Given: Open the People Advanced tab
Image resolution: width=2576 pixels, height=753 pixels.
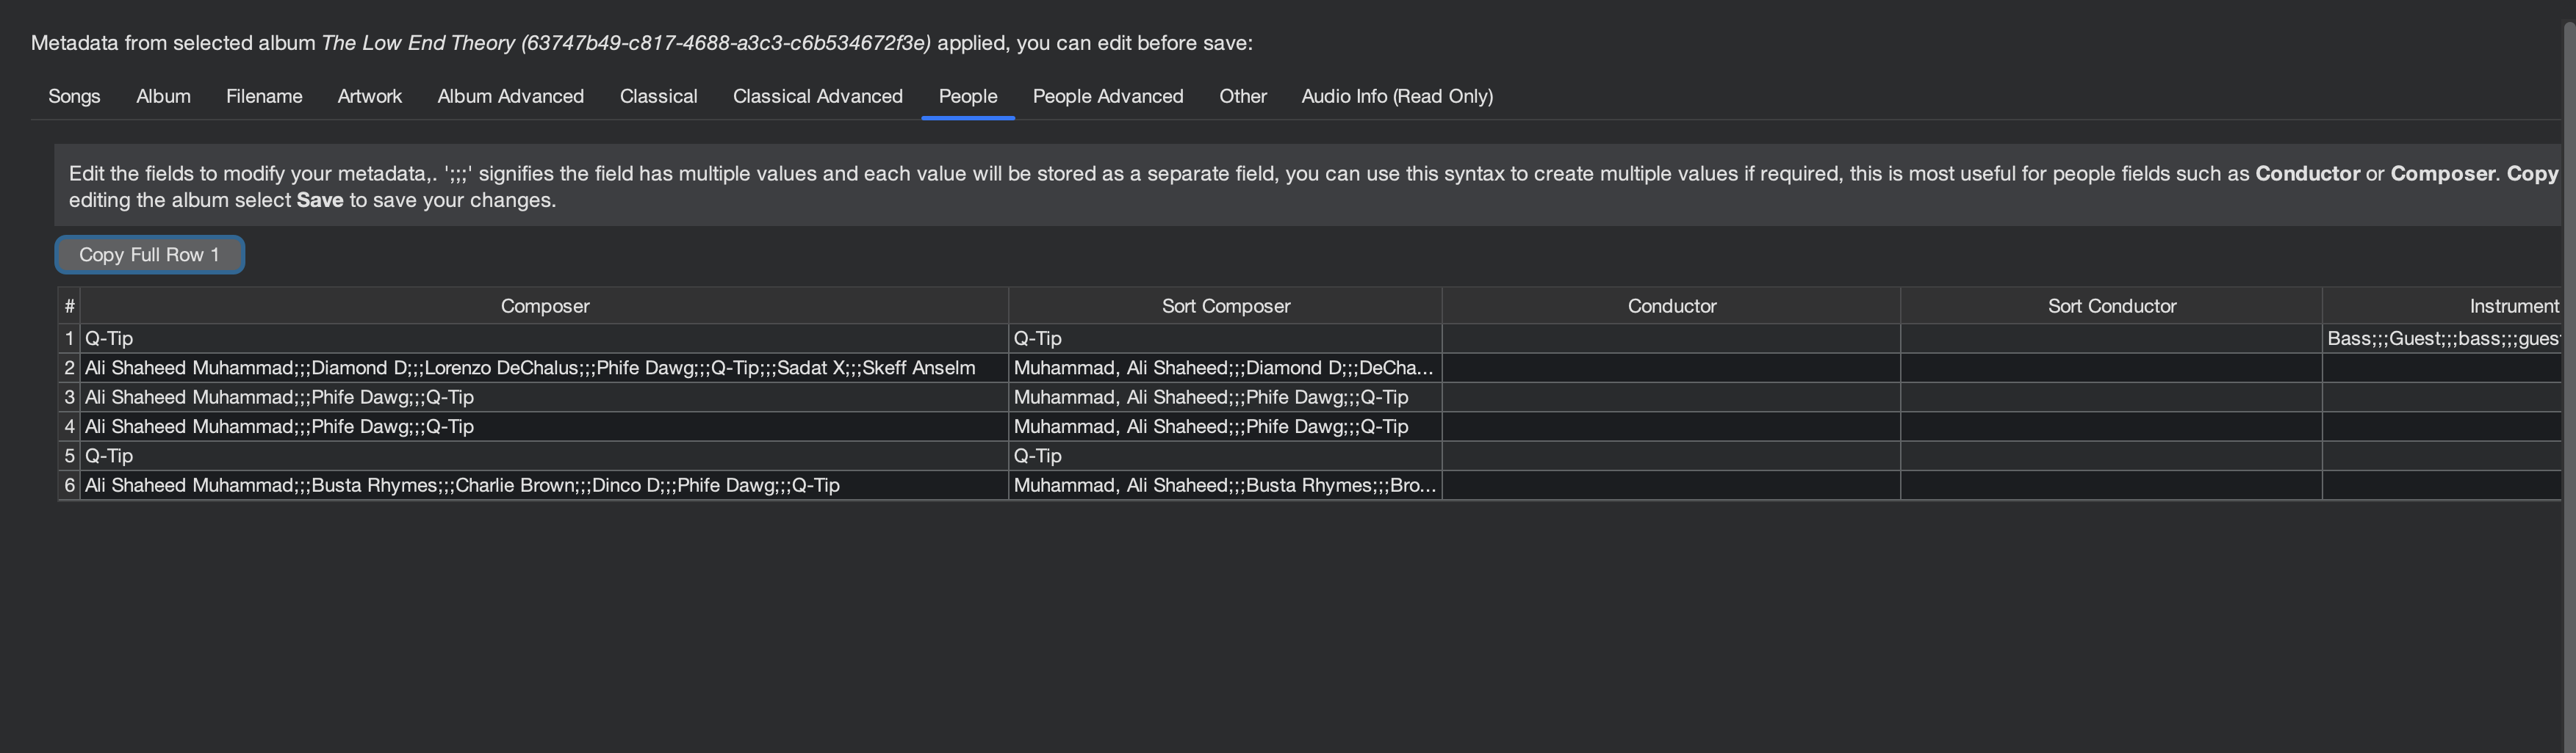Looking at the screenshot, I should click(1107, 97).
